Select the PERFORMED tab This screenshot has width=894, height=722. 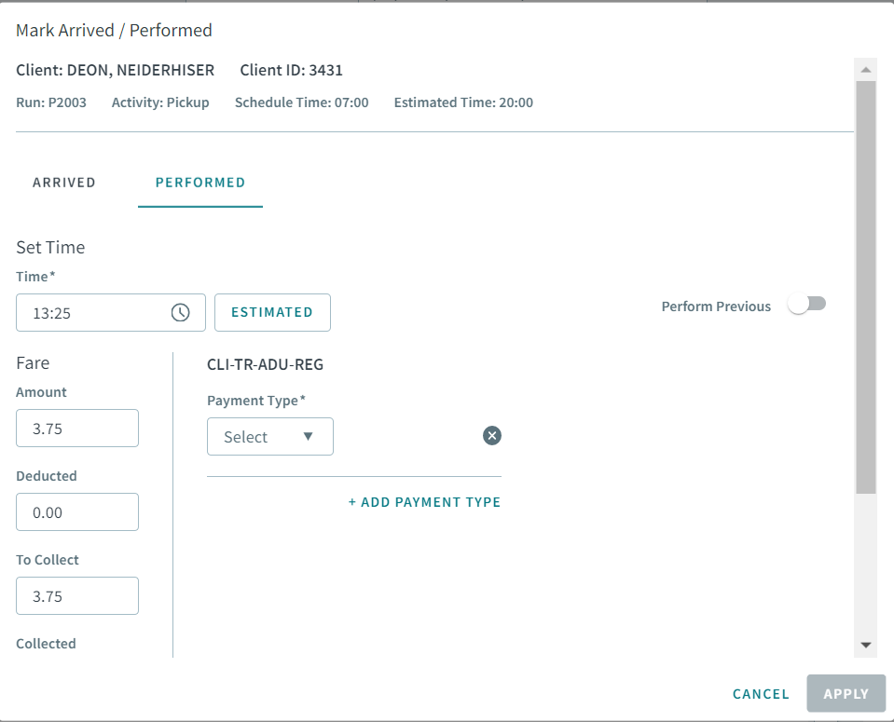(x=199, y=183)
